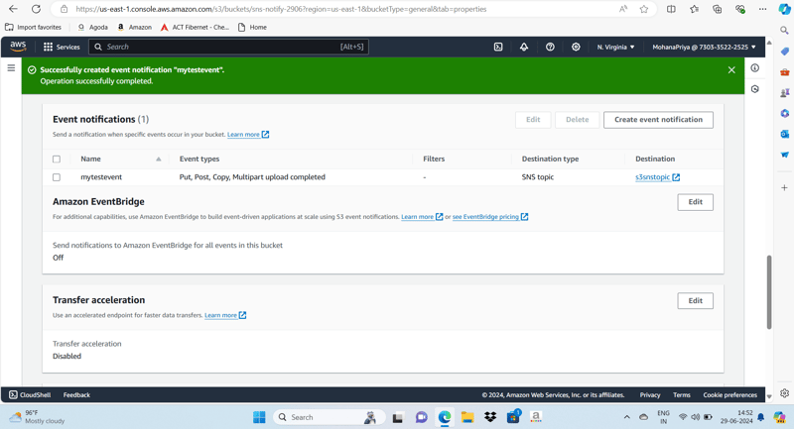
Task: Open the info panel icon on right
Action: pos(755,67)
